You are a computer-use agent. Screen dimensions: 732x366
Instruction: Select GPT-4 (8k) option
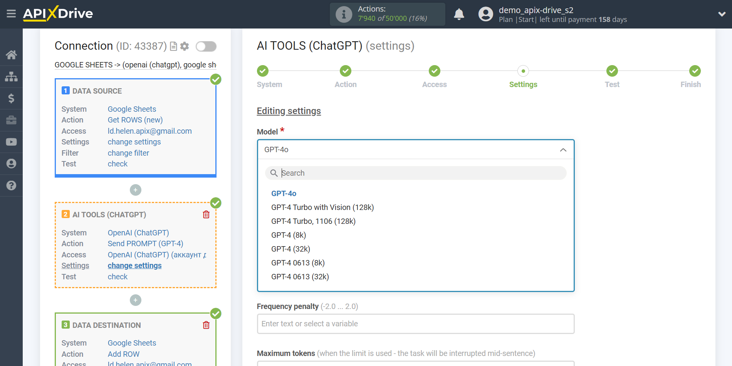tap(289, 235)
